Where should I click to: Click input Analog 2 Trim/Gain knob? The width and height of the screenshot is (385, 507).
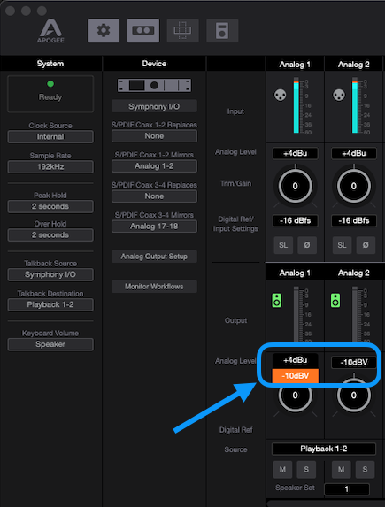[354, 186]
